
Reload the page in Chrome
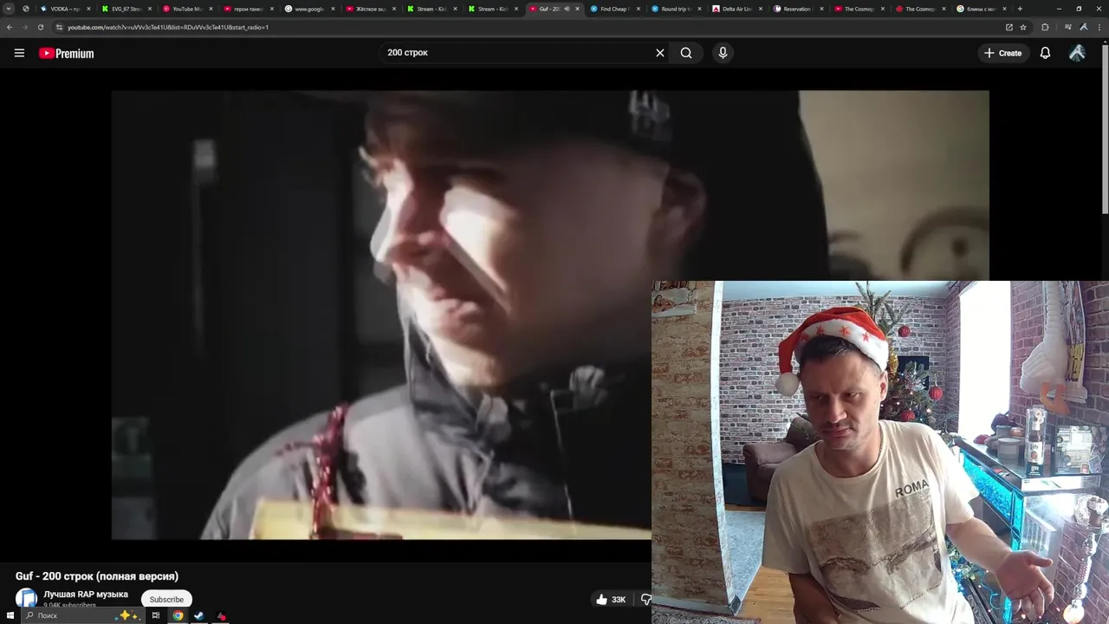40,27
